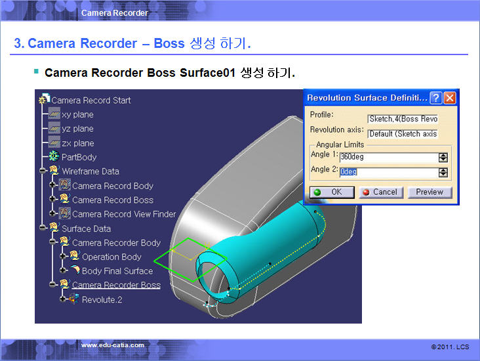Expand the Operation Body node
The height and width of the screenshot is (361, 480).
pyautogui.click(x=63, y=257)
